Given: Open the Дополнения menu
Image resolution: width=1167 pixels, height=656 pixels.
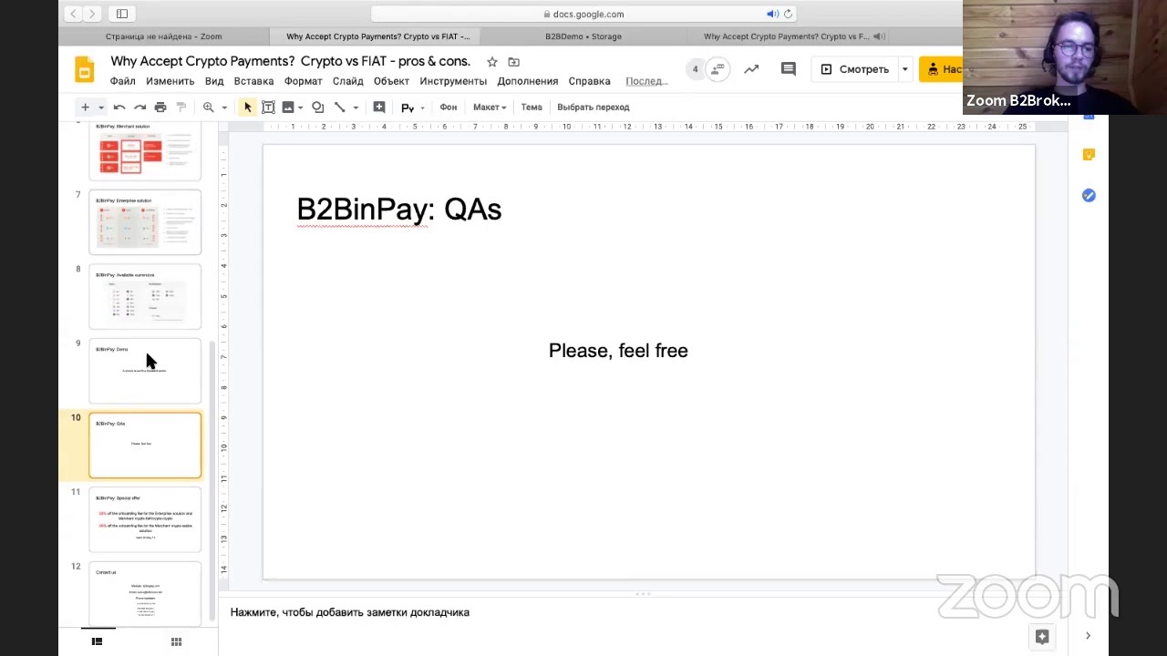Looking at the screenshot, I should pos(527,81).
